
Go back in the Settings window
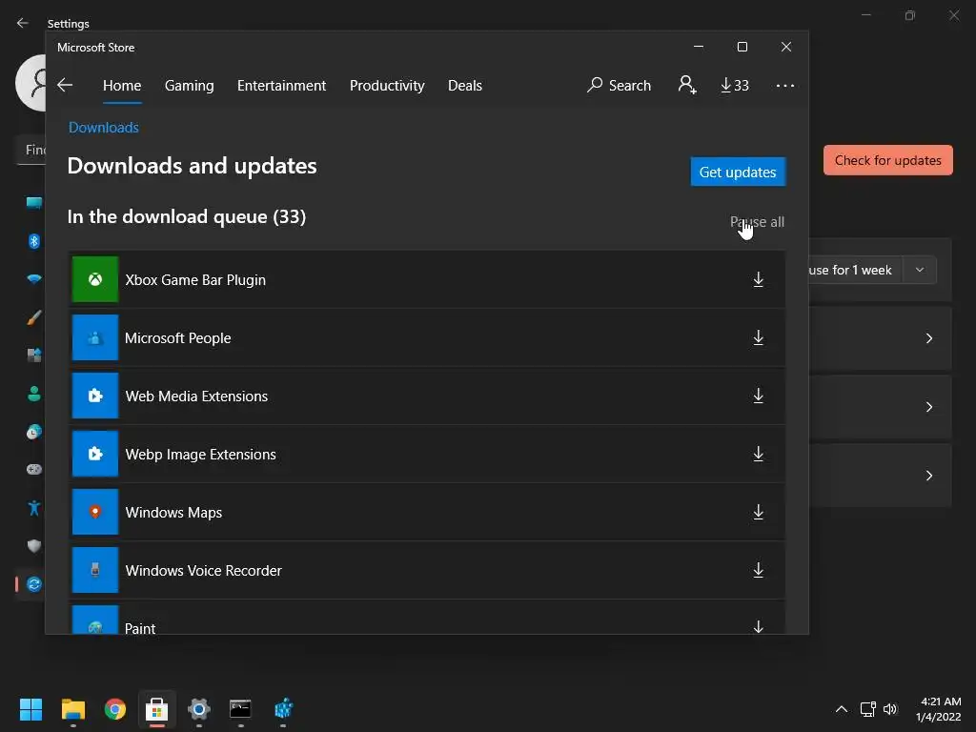coord(23,23)
